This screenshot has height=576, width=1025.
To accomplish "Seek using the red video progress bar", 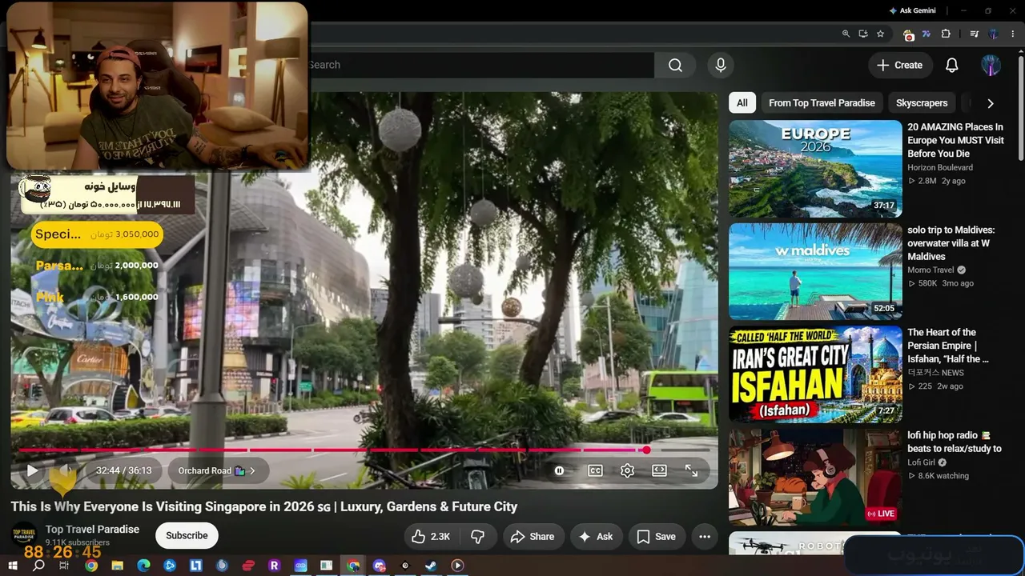I will coord(364,450).
